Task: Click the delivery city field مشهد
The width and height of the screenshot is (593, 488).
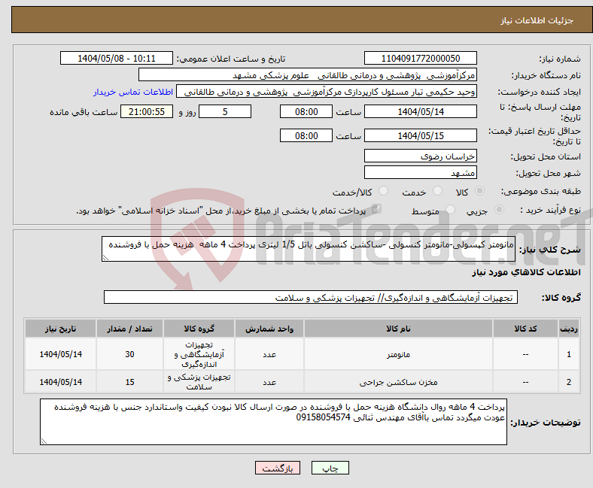Action: point(420,172)
